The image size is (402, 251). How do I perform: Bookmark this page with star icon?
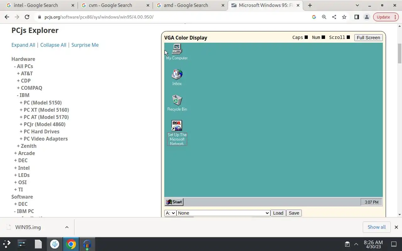(x=344, y=17)
